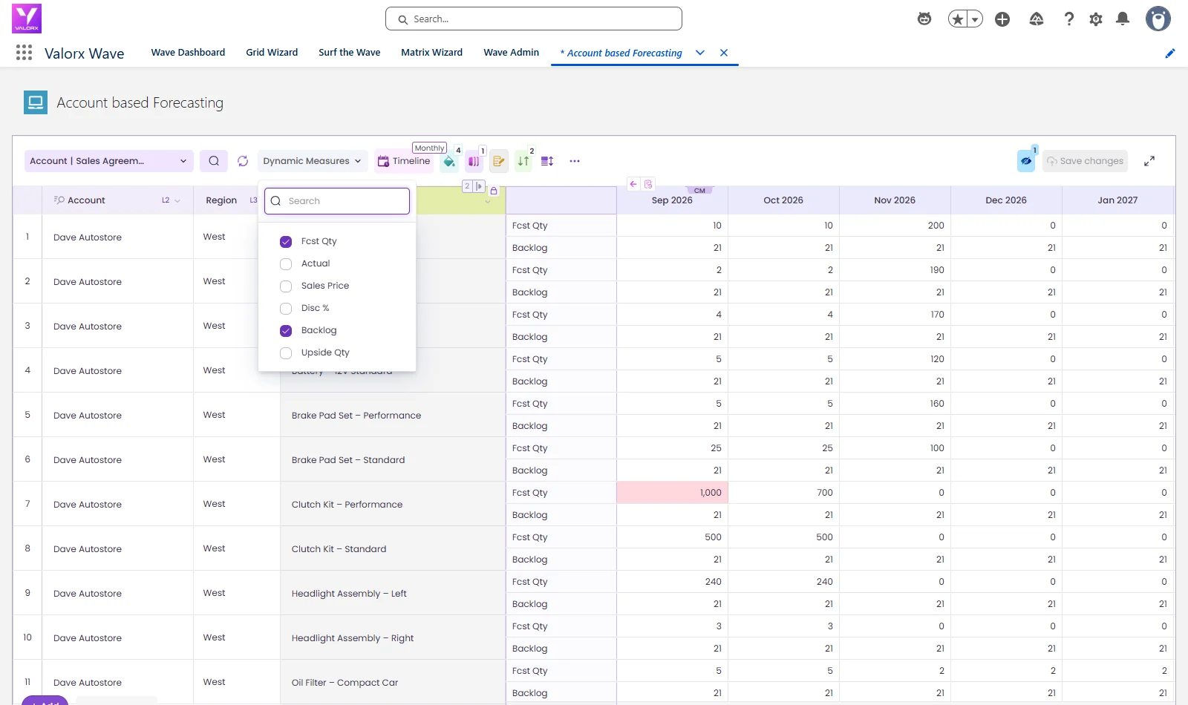Click the Timeline button
This screenshot has width=1188, height=705.
(404, 161)
